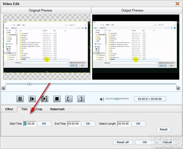Play the selected segment with bracketed play icon
The height and width of the screenshot is (149, 183).
coord(44,99)
